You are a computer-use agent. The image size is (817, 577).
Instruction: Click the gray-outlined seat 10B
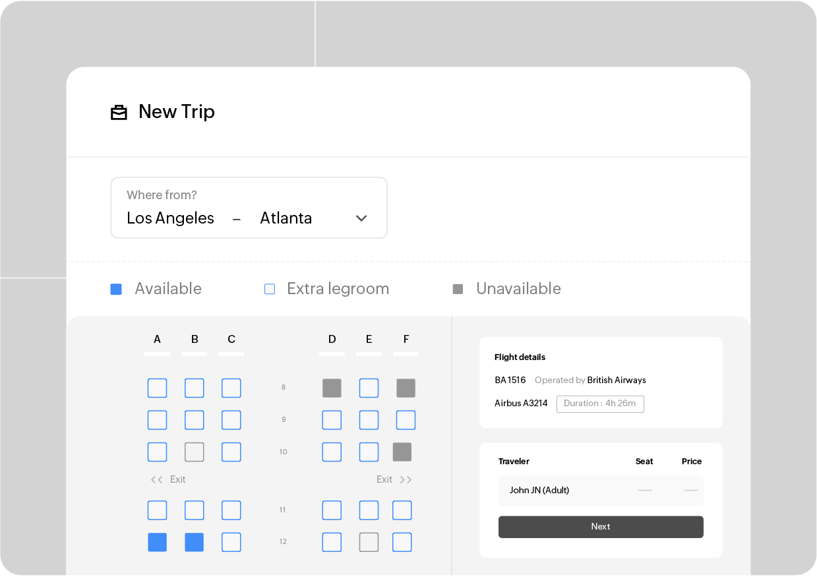pos(195,452)
